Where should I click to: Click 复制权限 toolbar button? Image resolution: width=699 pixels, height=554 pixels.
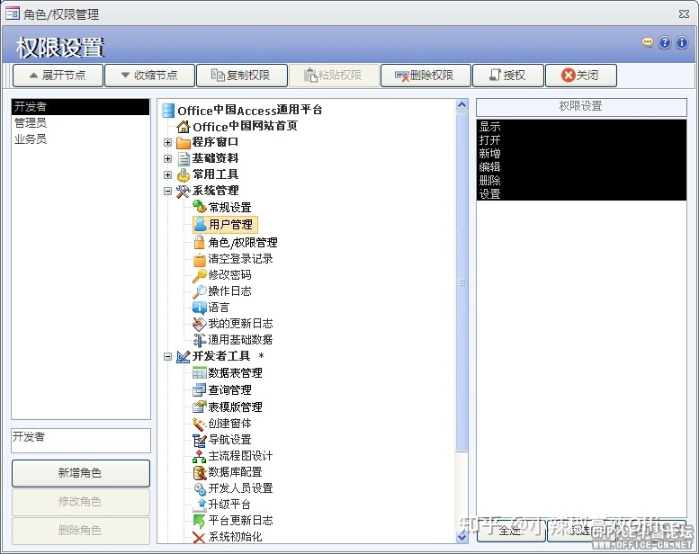[x=242, y=76]
